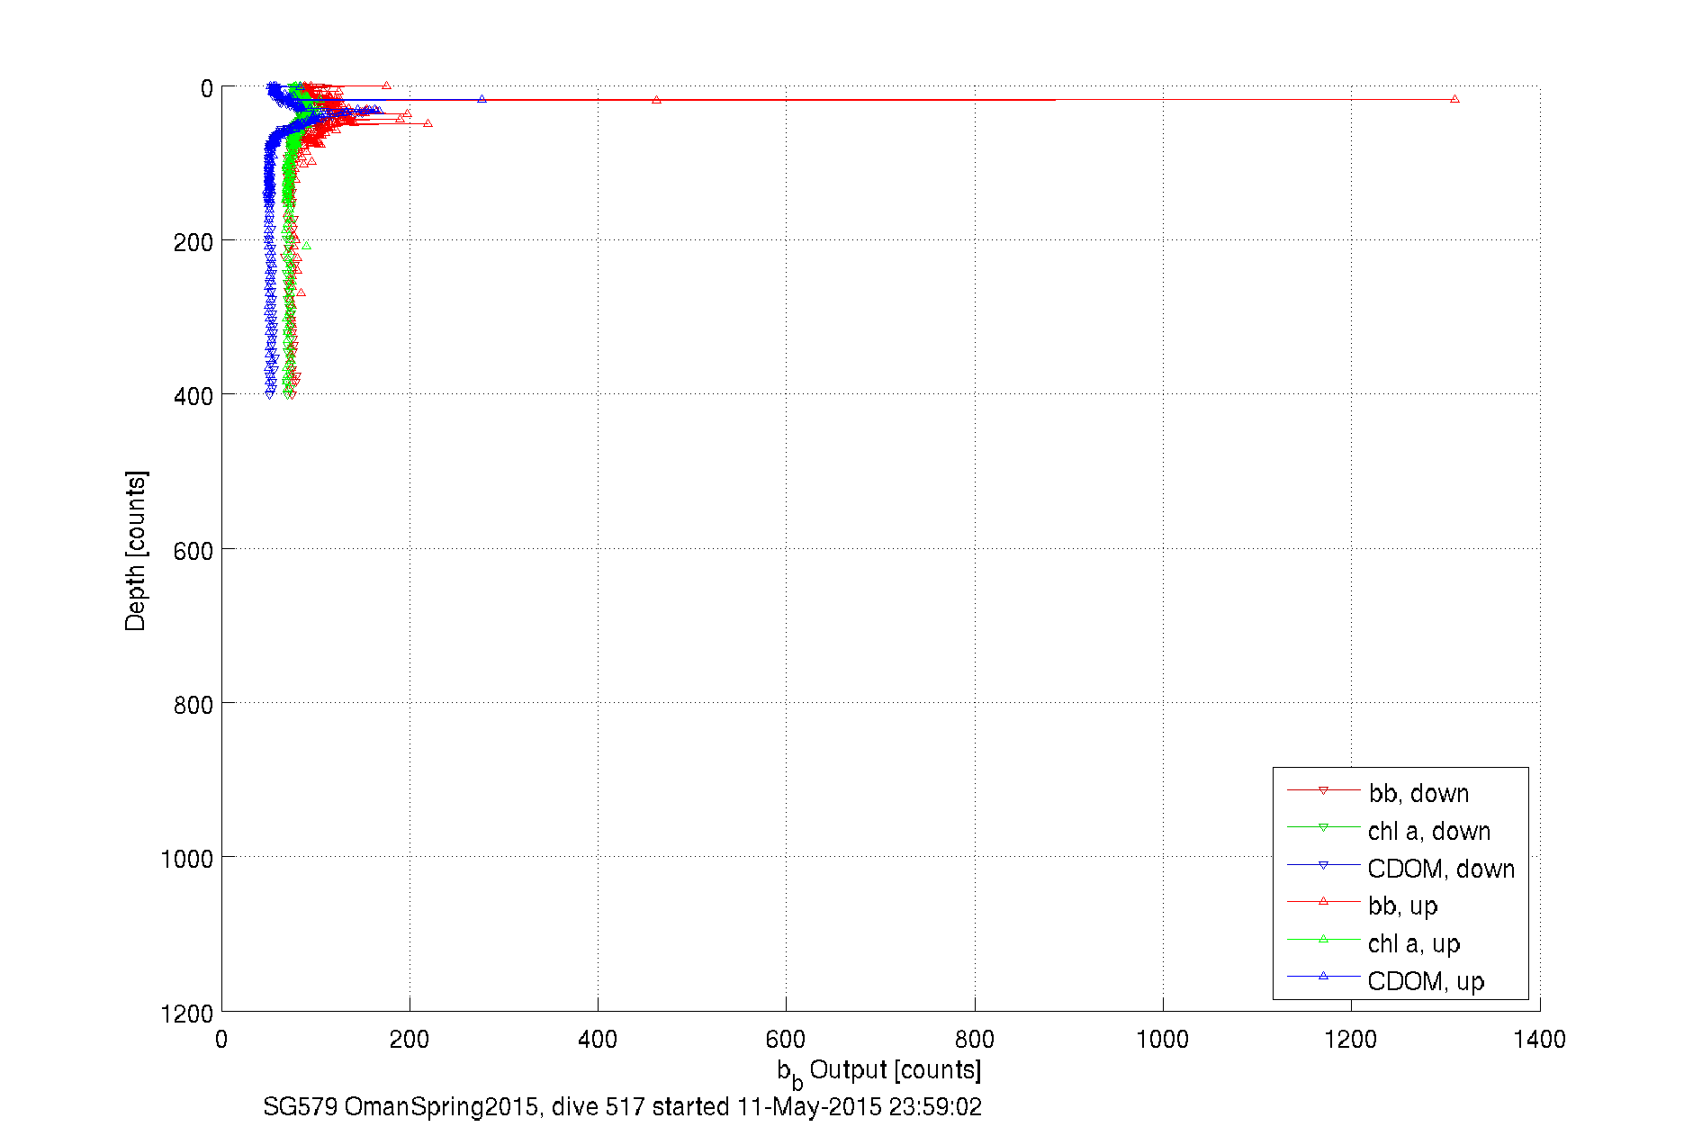
Task: Click the blue up-triangle marker for 'CDOM, up'
Action: 1323,976
